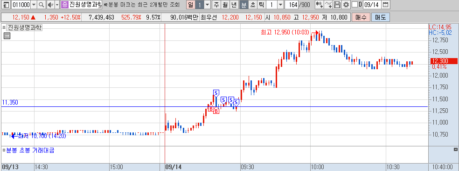Click the 최저 10,700 (14:20) annotation
The width and height of the screenshot is (459, 171).
coord(42,136)
